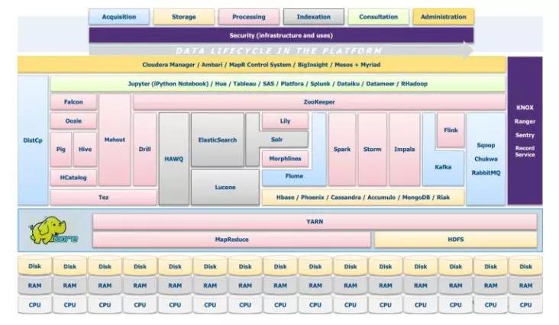Click the Security infrastructure purple bar
The height and width of the screenshot is (325, 559).
pyautogui.click(x=281, y=35)
